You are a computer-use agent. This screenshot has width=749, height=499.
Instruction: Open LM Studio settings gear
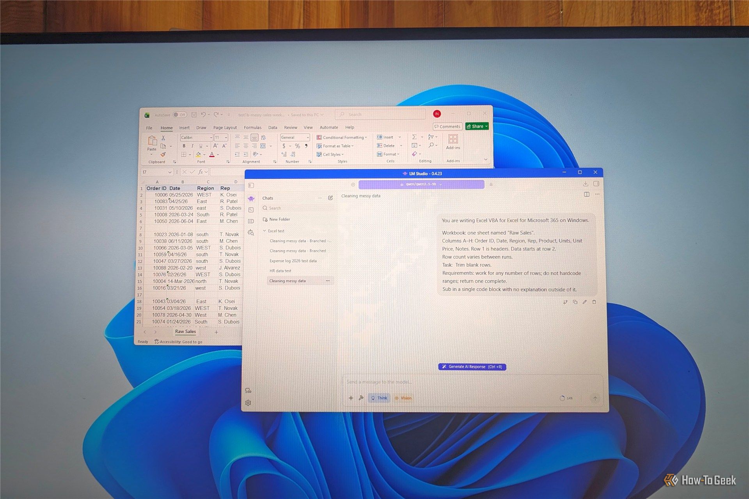(248, 403)
